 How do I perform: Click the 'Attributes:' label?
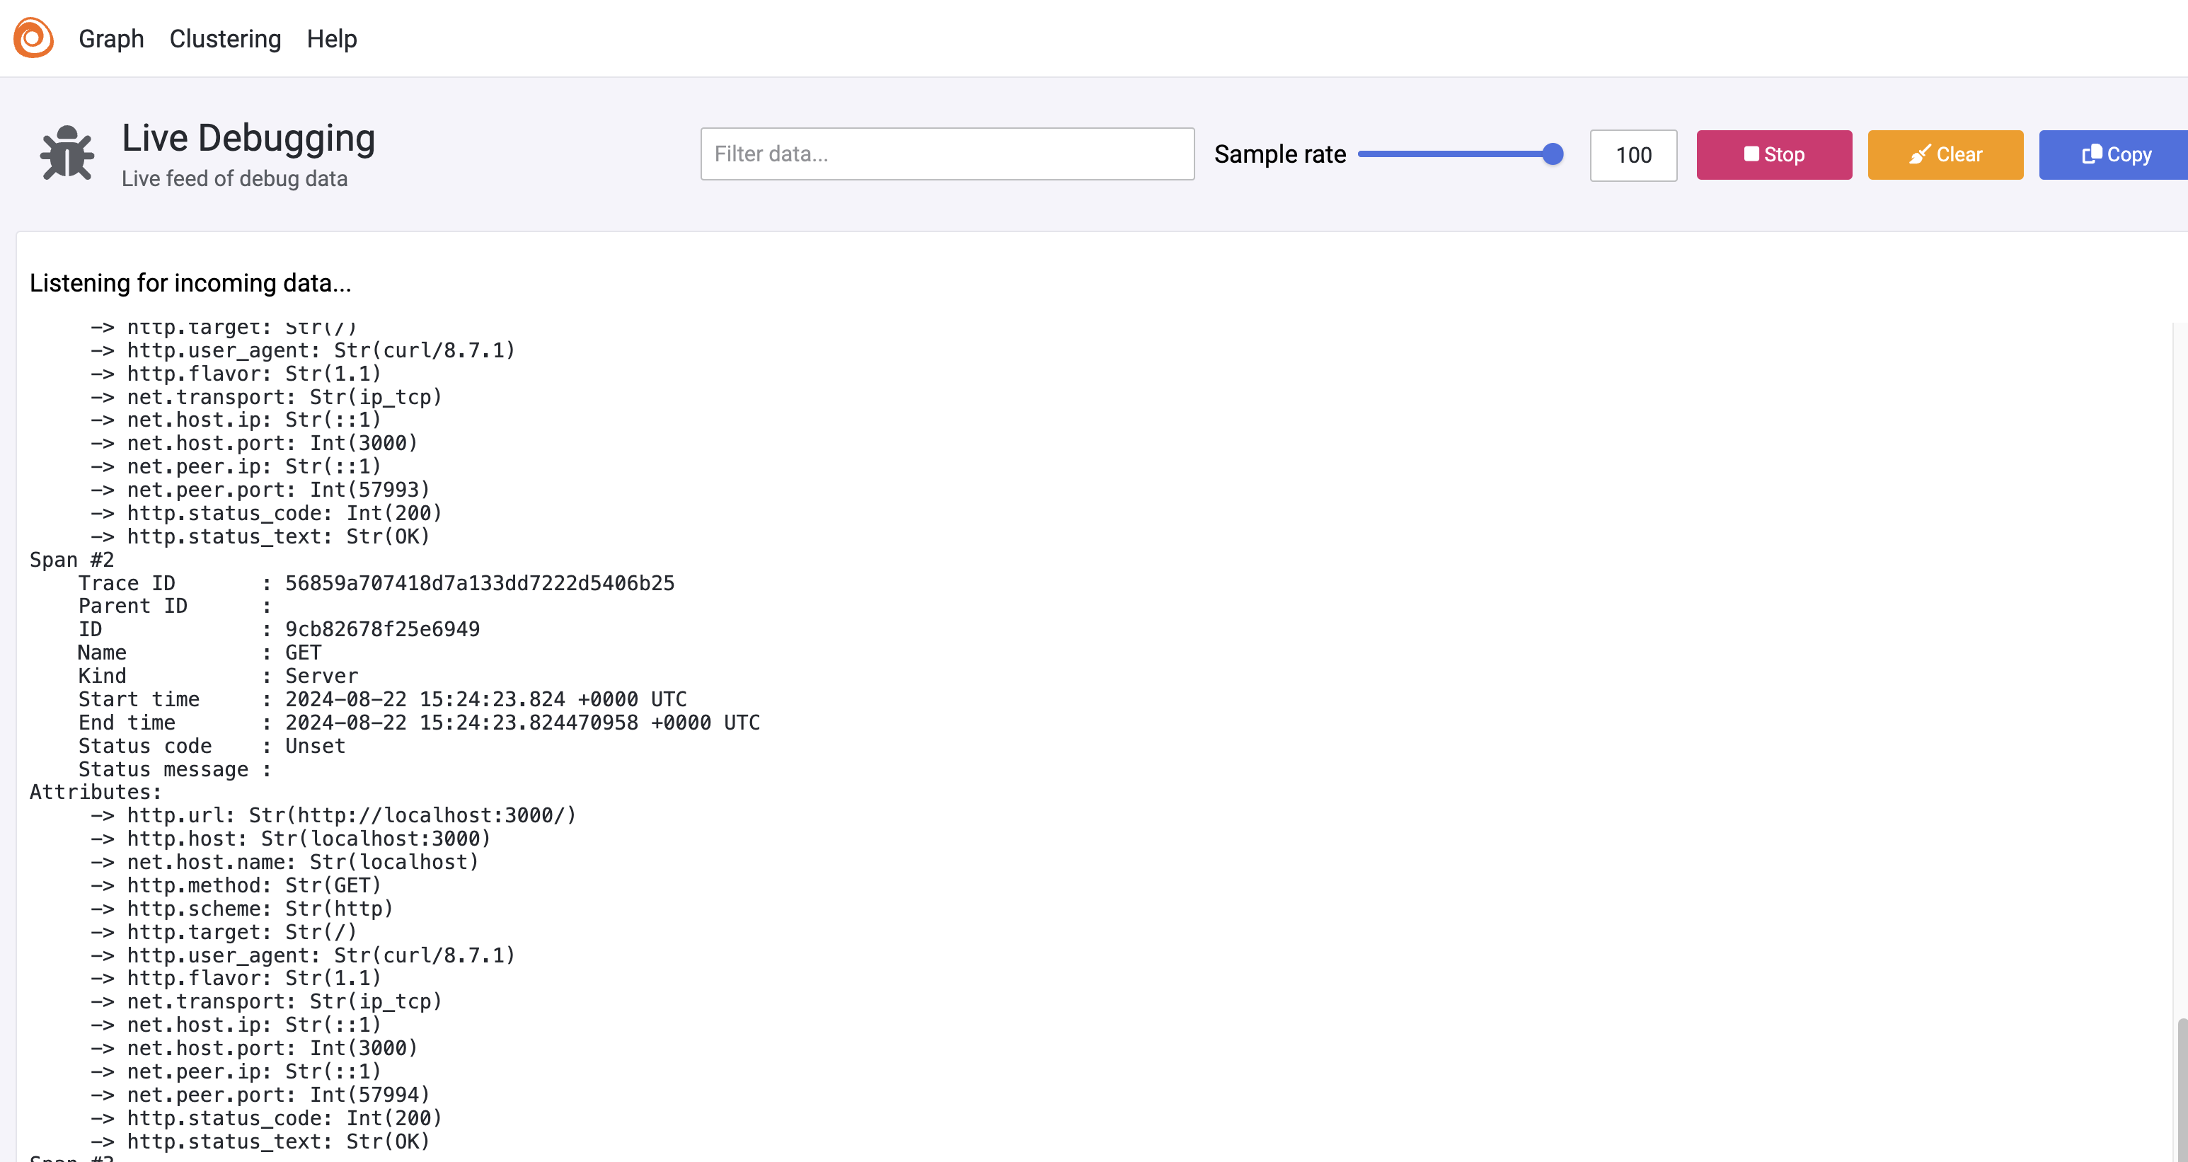(x=96, y=793)
